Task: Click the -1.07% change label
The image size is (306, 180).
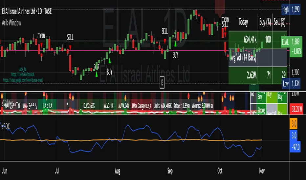Action: tap(296, 51)
